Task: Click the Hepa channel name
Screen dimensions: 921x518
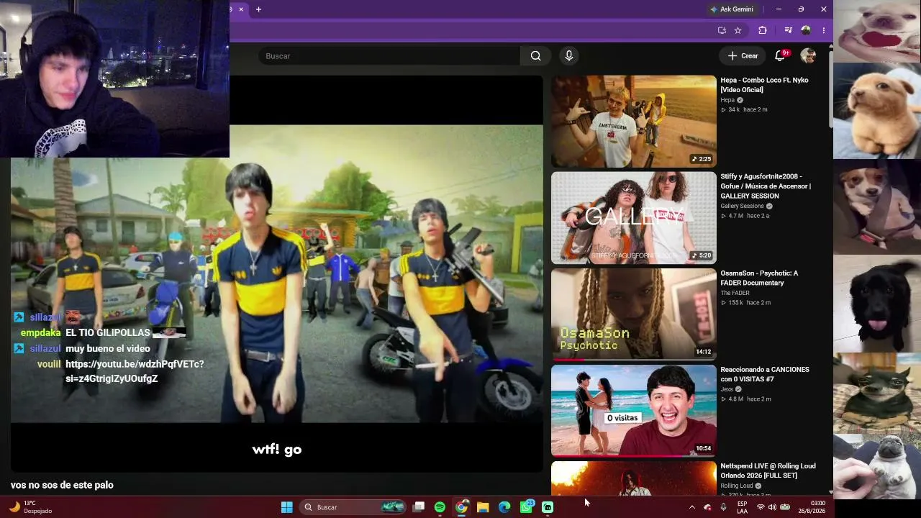Action: click(727, 100)
